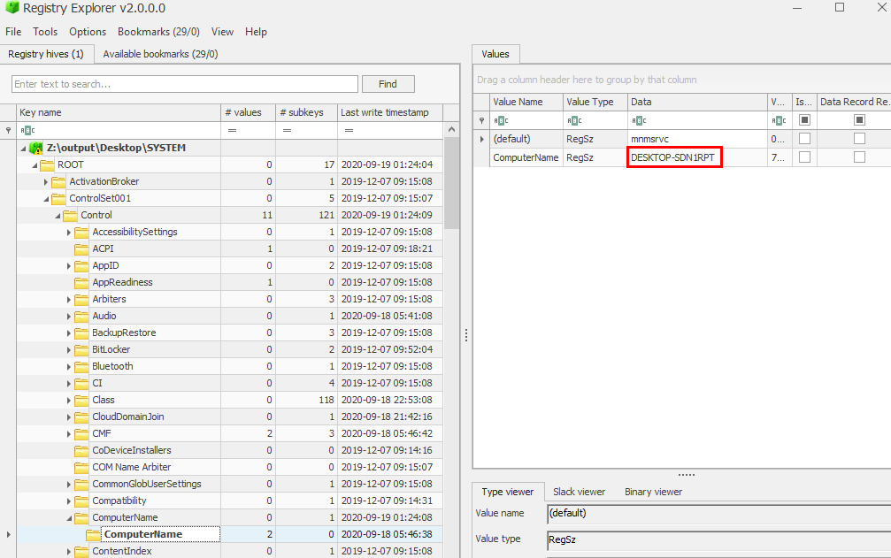Click the Key name column filter icon
The image size is (891, 558).
pyautogui.click(x=27, y=130)
